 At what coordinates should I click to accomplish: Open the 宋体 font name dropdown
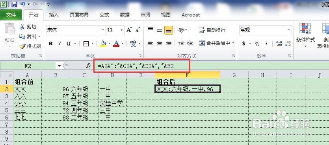(103, 30)
